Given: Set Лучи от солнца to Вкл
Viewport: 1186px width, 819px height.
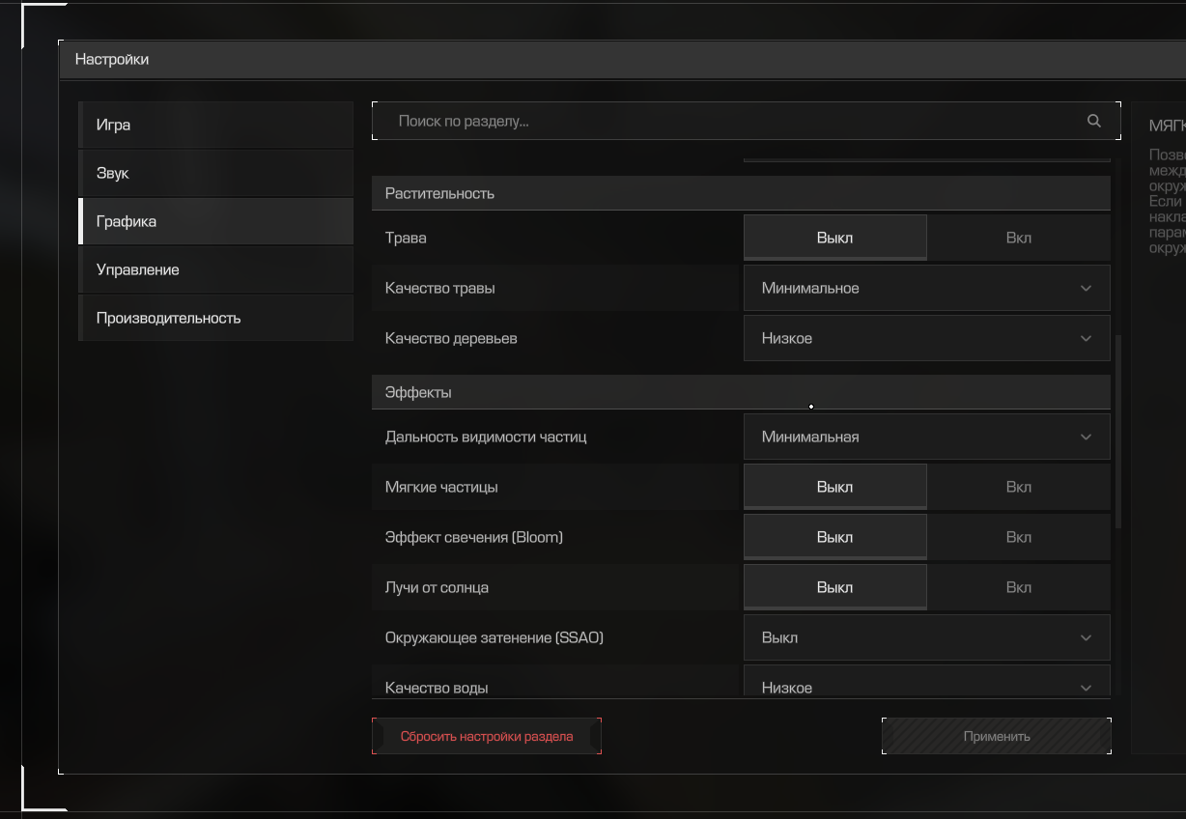Looking at the screenshot, I should [x=1019, y=587].
